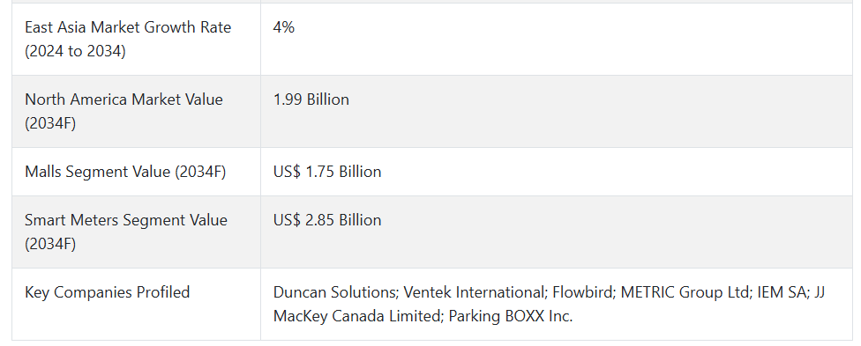The width and height of the screenshot is (861, 346).
Task: Click the Key Companies Profiled label
Action: point(107,292)
